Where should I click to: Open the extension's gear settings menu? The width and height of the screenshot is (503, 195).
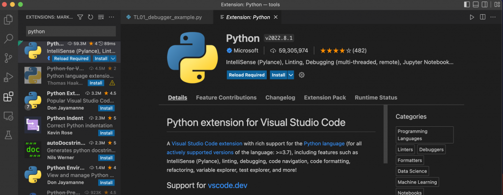tap(302, 75)
